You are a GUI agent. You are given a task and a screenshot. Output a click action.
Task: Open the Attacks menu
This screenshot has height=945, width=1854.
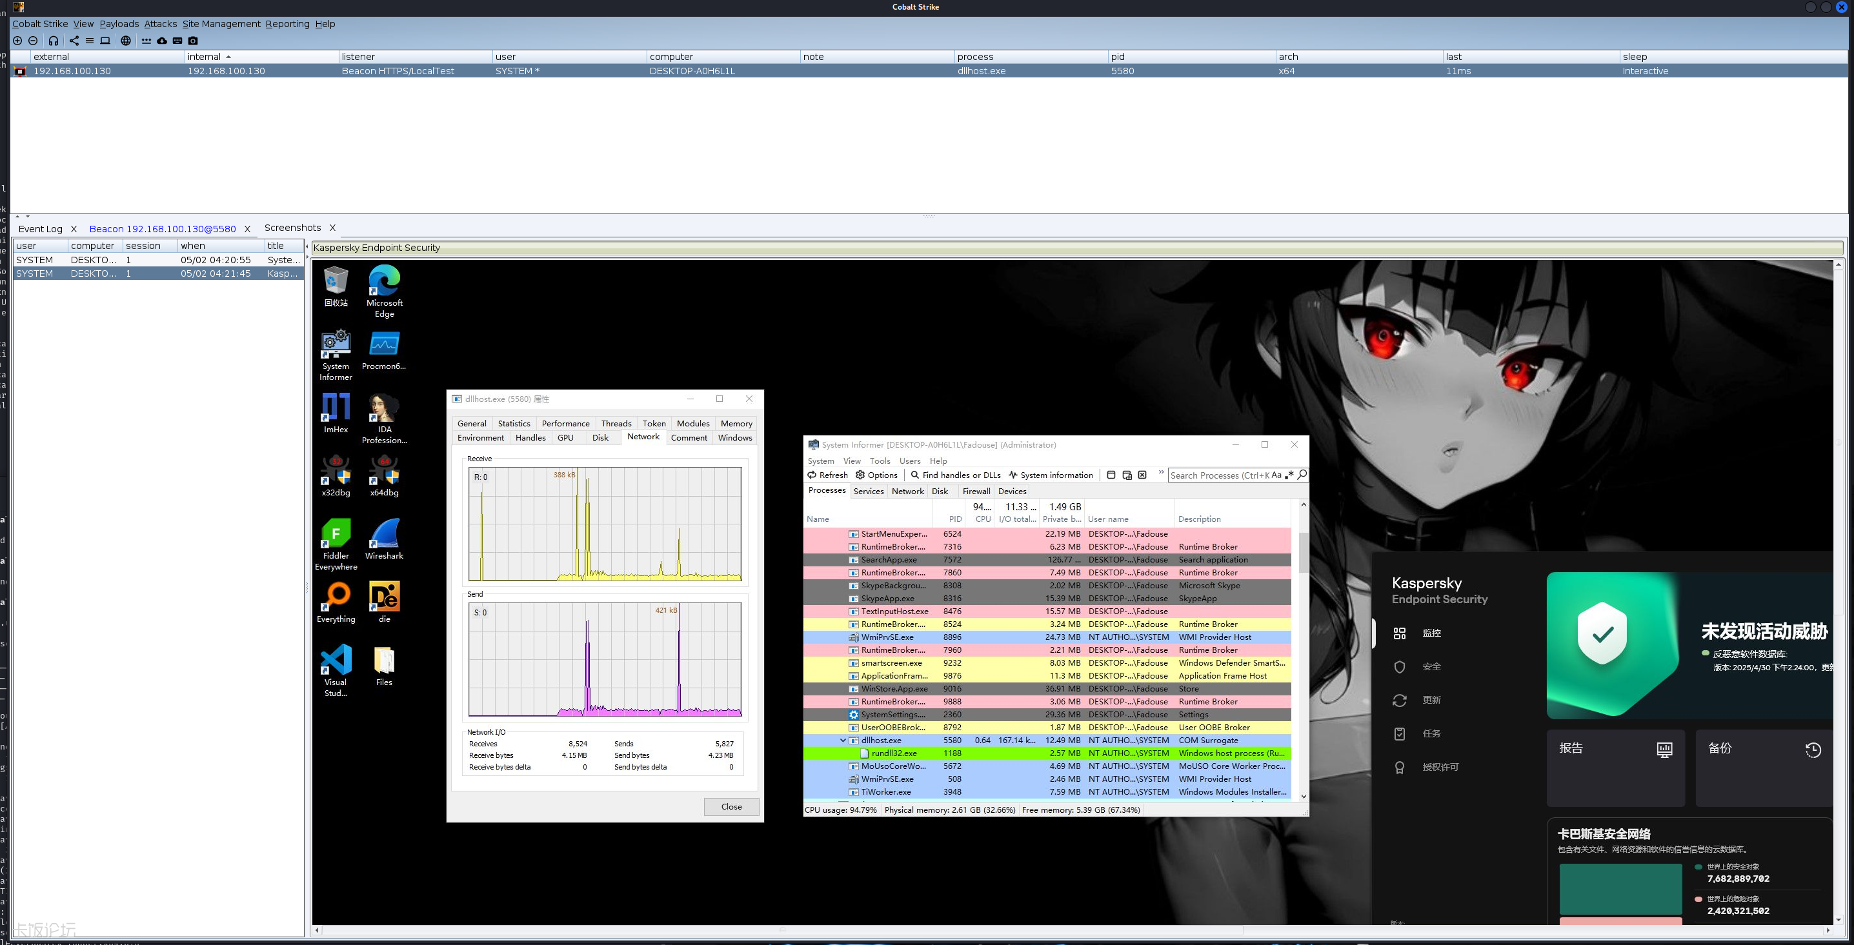click(x=160, y=24)
